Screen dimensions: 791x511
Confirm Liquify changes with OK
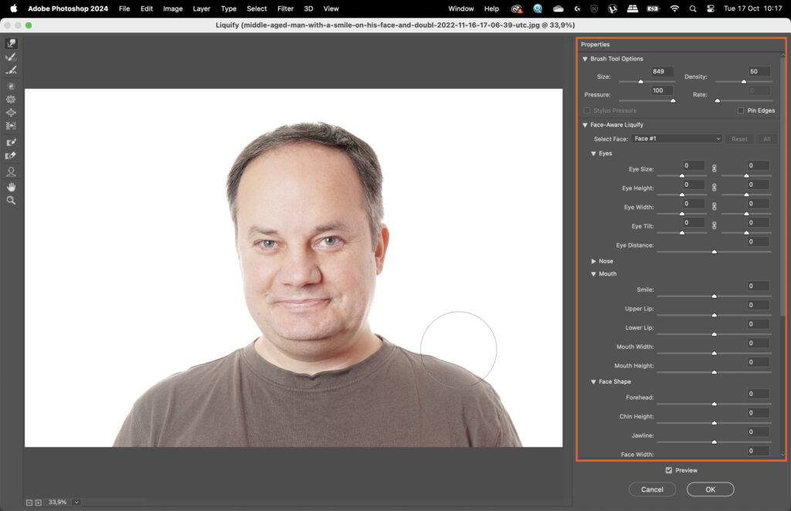coord(709,489)
